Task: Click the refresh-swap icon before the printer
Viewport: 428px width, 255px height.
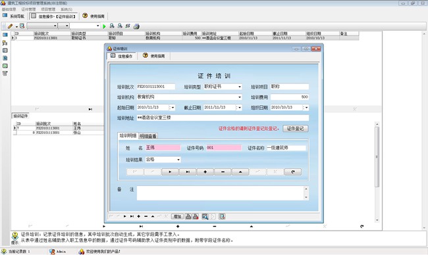Action: pyautogui.click(x=128, y=26)
